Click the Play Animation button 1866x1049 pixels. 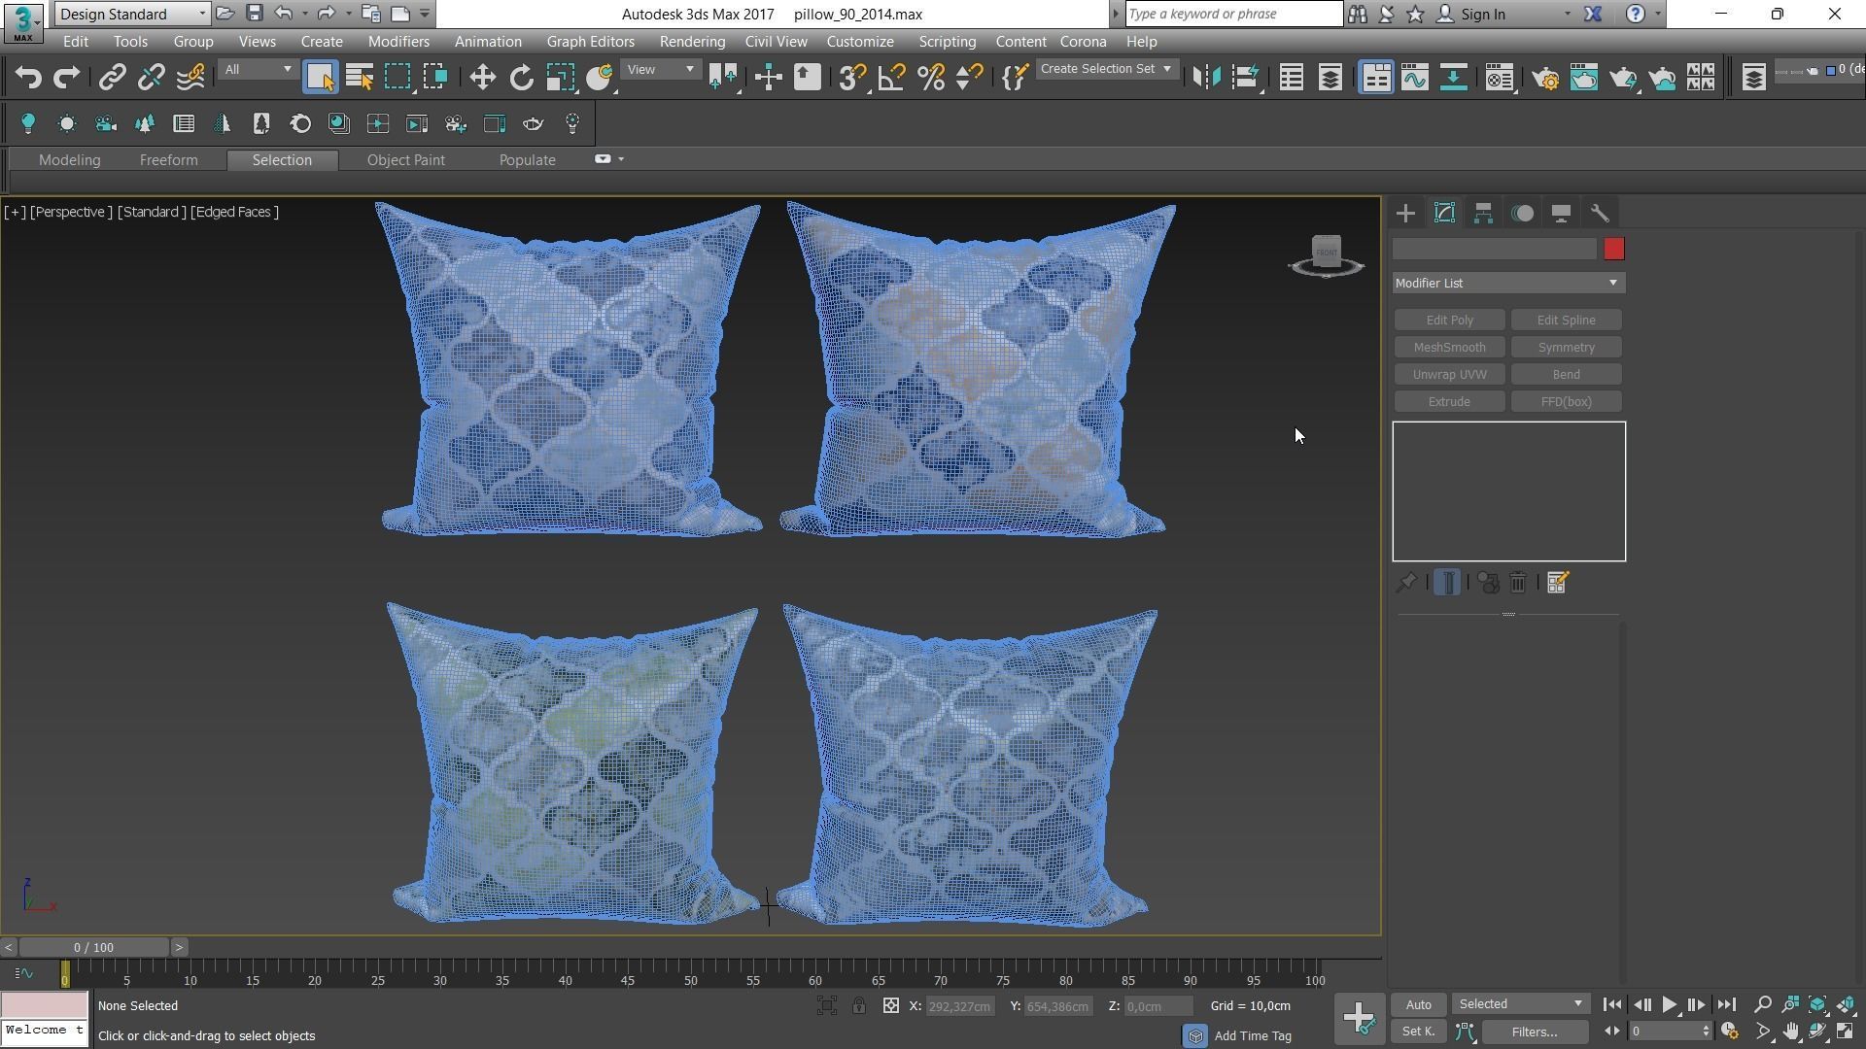[1669, 1005]
